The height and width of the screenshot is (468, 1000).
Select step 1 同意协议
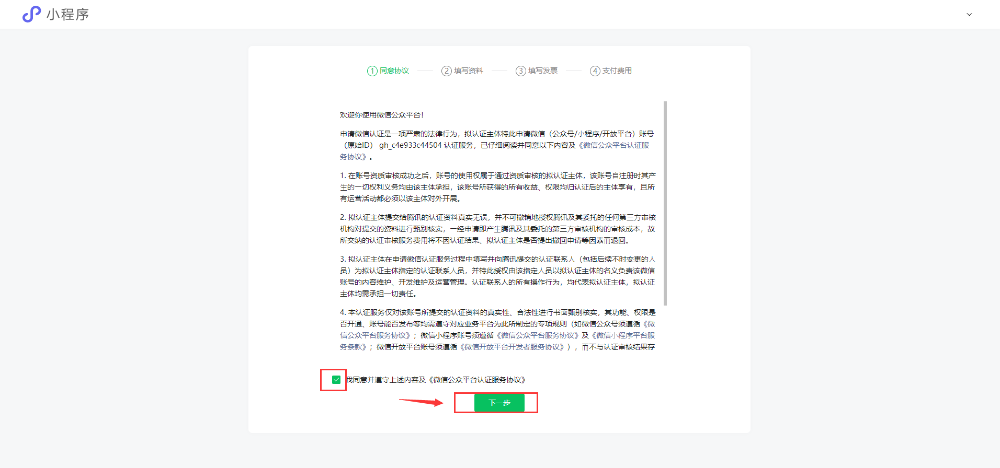pos(388,71)
